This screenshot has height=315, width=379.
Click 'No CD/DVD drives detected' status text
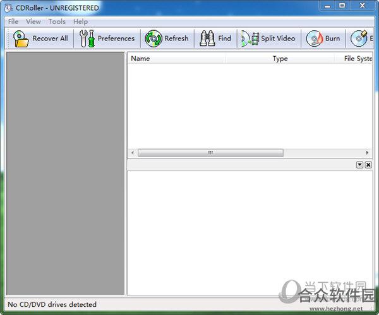pos(52,304)
